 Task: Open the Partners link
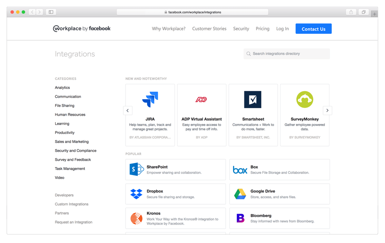coord(62,213)
